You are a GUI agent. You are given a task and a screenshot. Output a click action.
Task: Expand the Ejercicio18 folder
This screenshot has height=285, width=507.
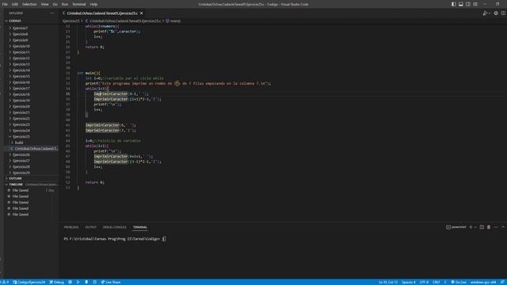31,94
